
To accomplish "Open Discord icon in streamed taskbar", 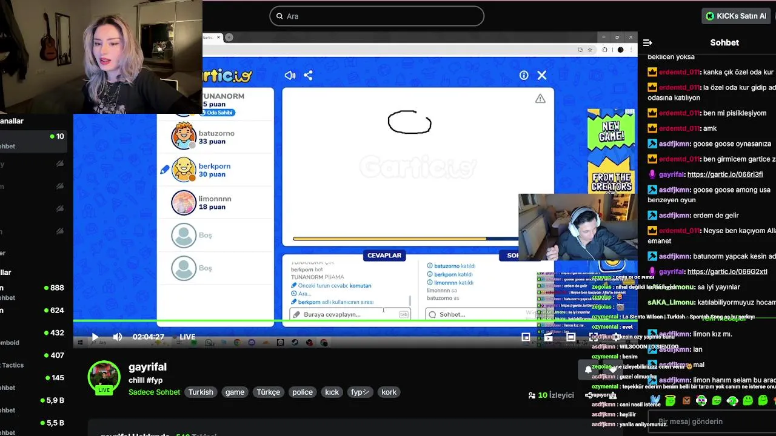I will (x=251, y=343).
